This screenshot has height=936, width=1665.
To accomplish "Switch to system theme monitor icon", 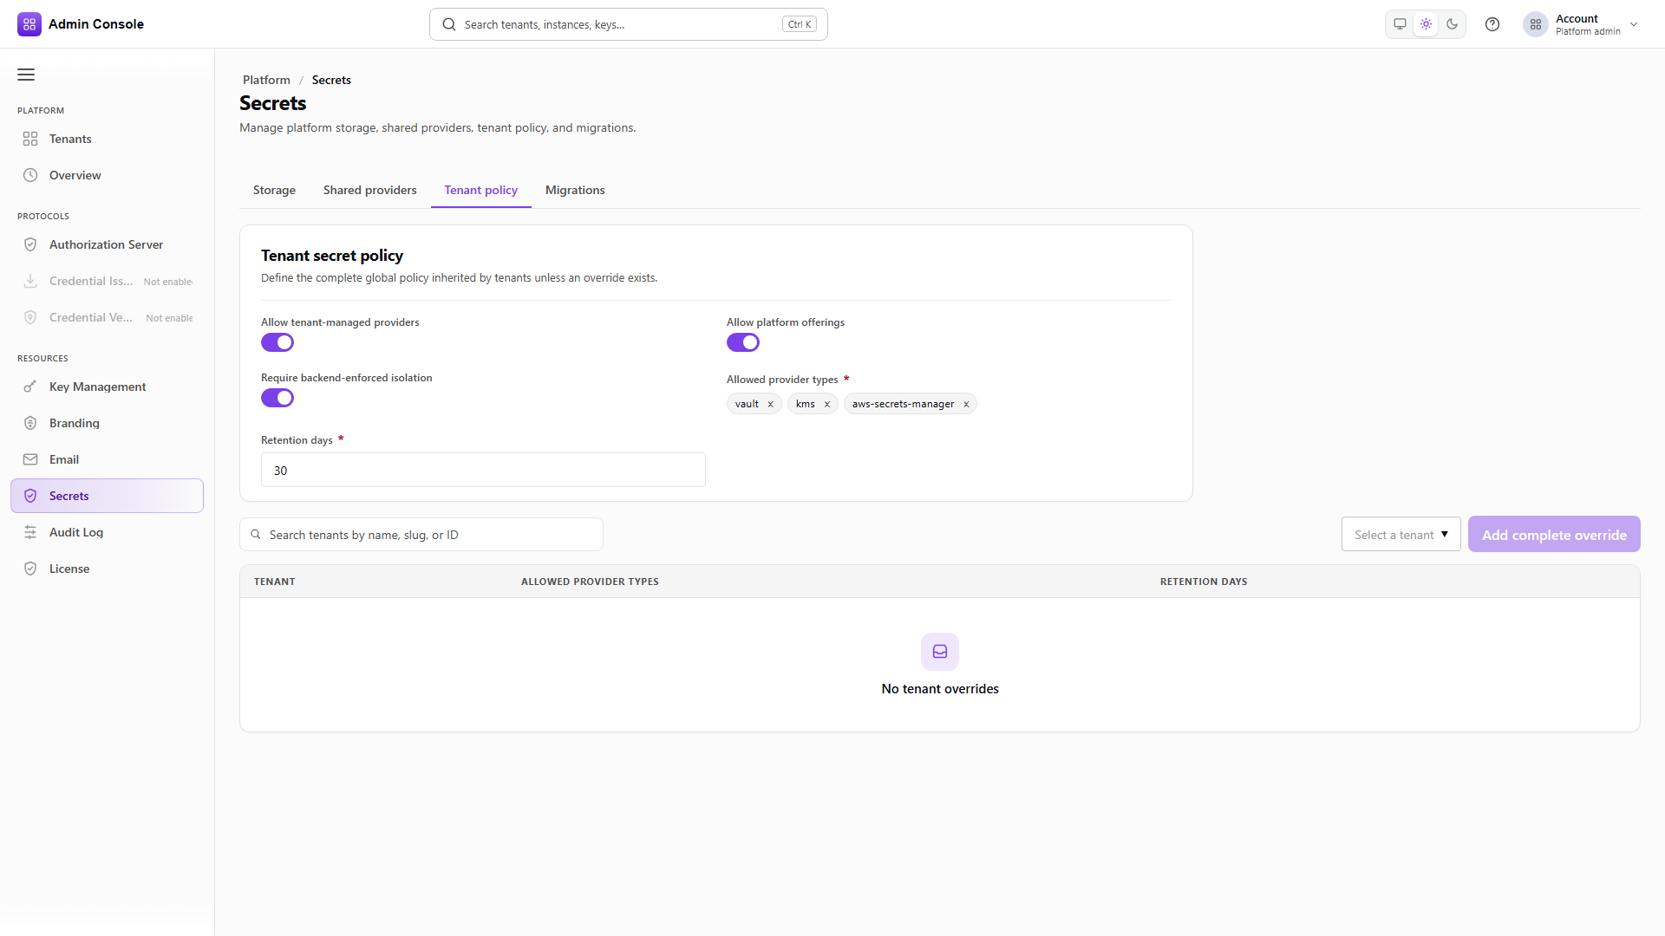I will pos(1400,24).
